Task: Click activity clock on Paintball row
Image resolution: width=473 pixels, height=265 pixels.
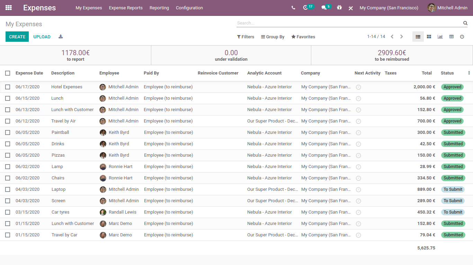Action: (358, 132)
